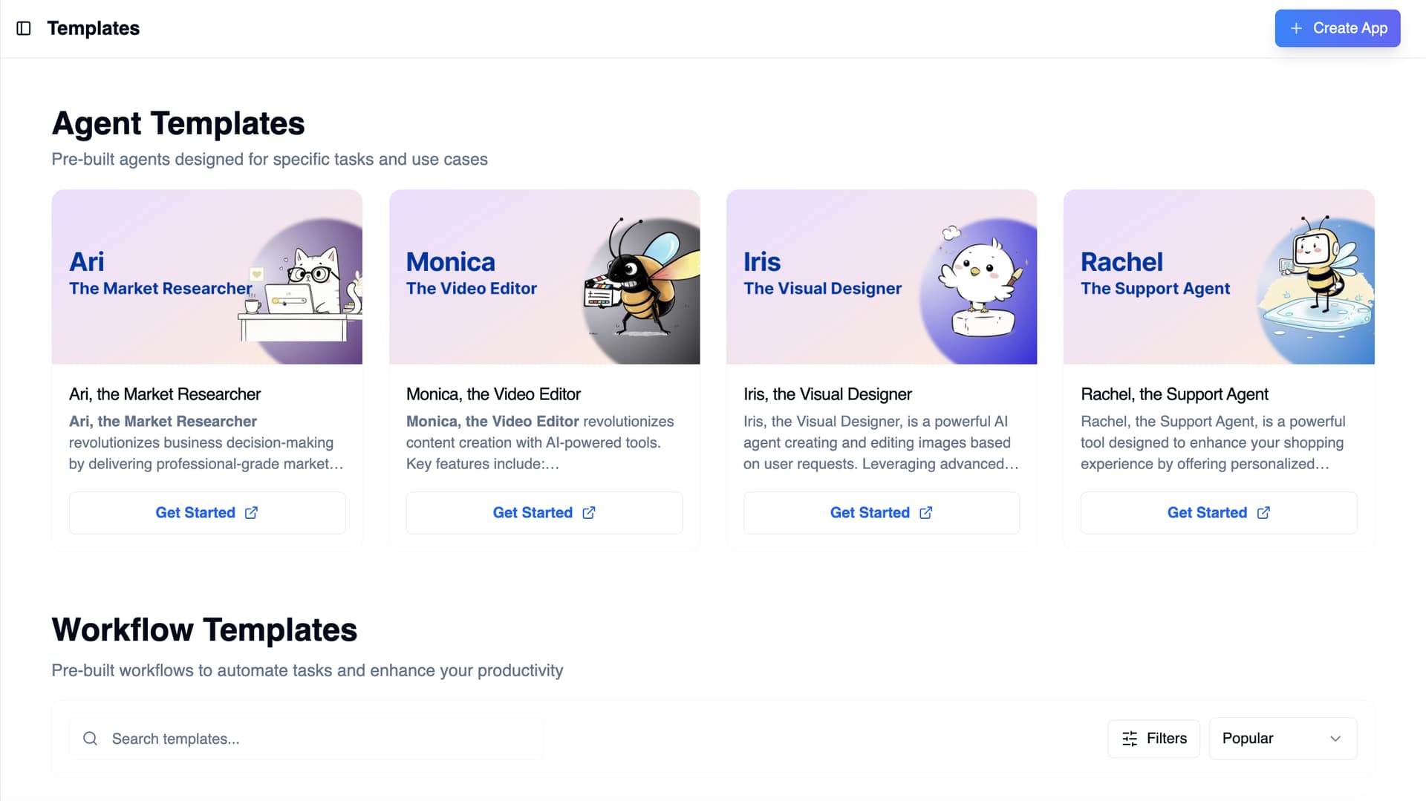
Task: Click Iris's description about editing images
Action: [881, 442]
